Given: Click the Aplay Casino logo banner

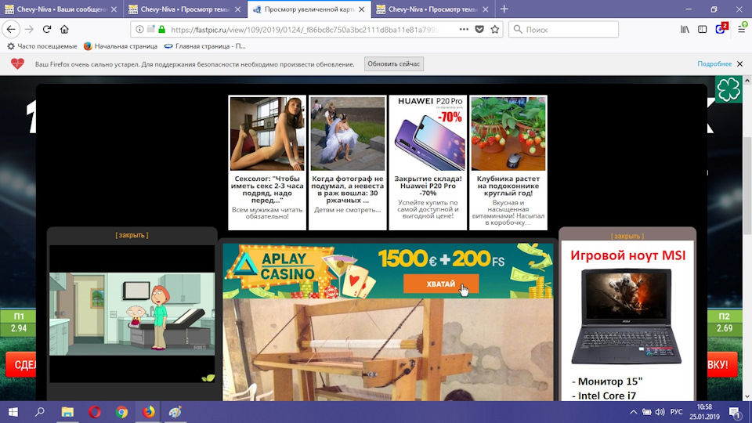Looking at the screenshot, I should pyautogui.click(x=280, y=266).
